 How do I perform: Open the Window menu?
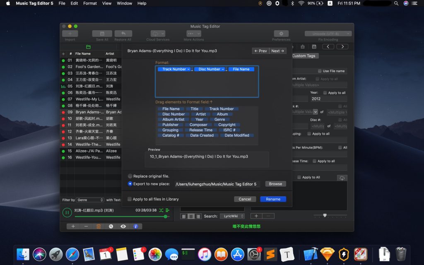pos(124,3)
